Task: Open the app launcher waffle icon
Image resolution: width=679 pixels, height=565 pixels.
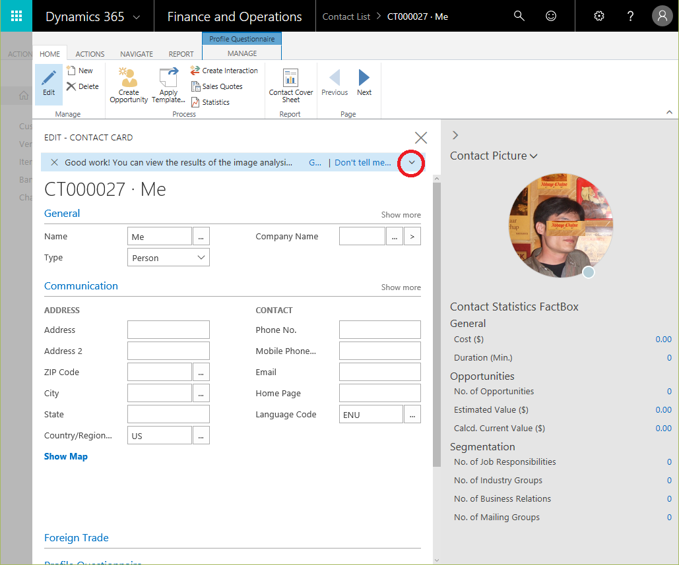Action: pos(16,16)
